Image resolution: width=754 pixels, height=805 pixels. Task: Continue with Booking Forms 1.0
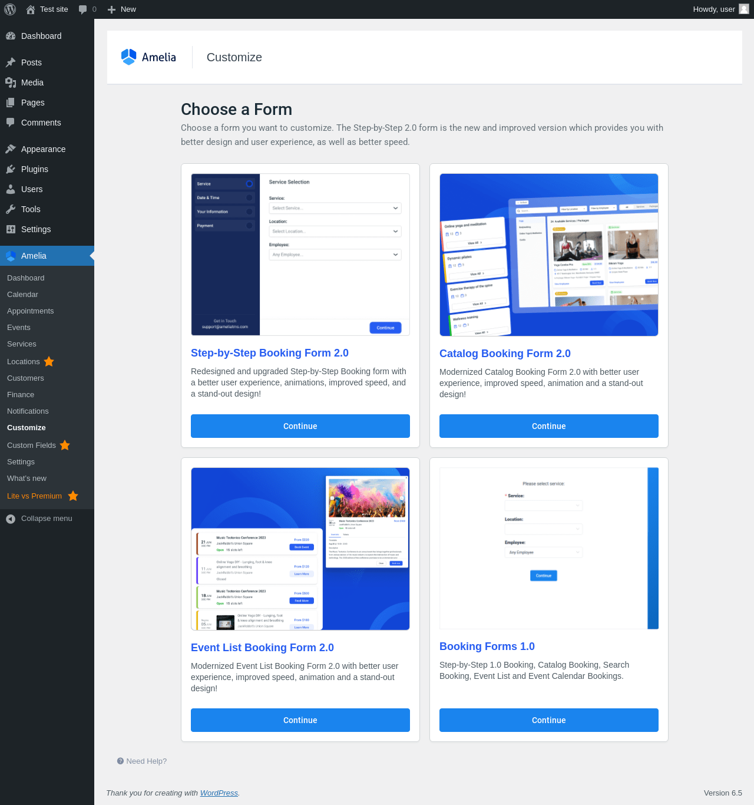coord(549,720)
